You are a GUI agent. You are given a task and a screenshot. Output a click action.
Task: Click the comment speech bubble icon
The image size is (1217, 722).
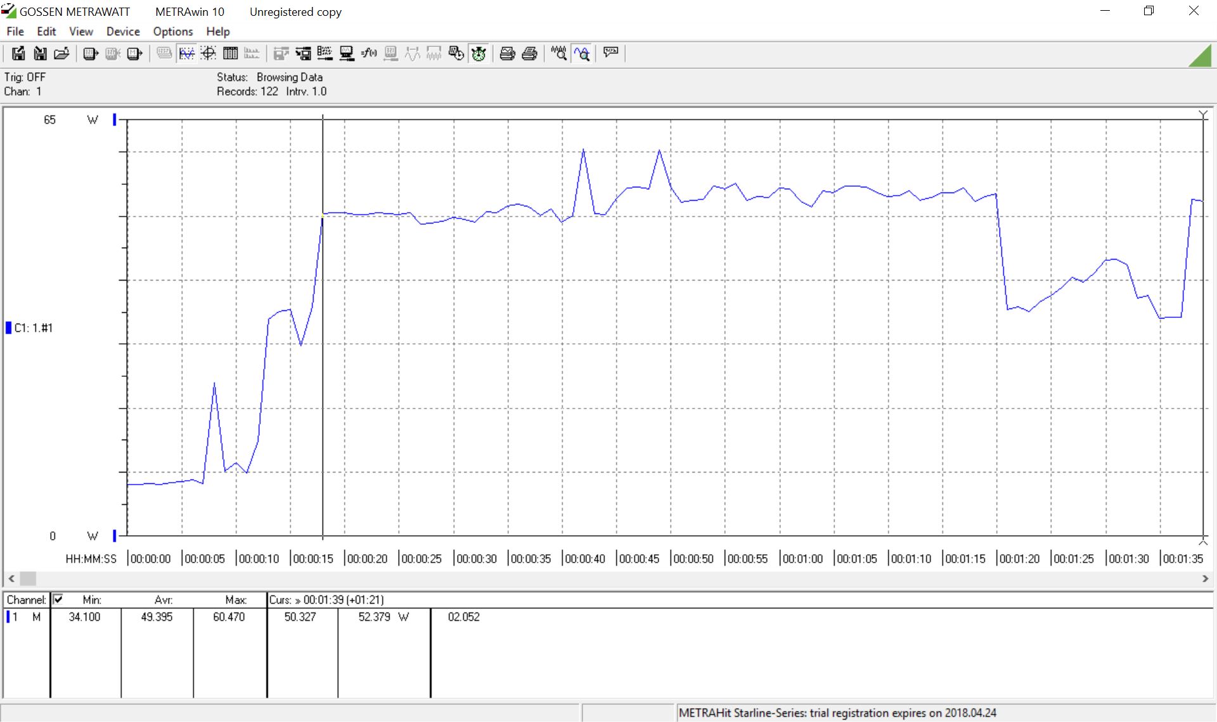pyautogui.click(x=611, y=53)
